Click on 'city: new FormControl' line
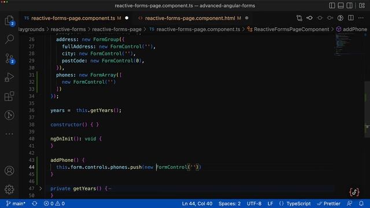The height and width of the screenshot is (208, 370). click(x=99, y=54)
